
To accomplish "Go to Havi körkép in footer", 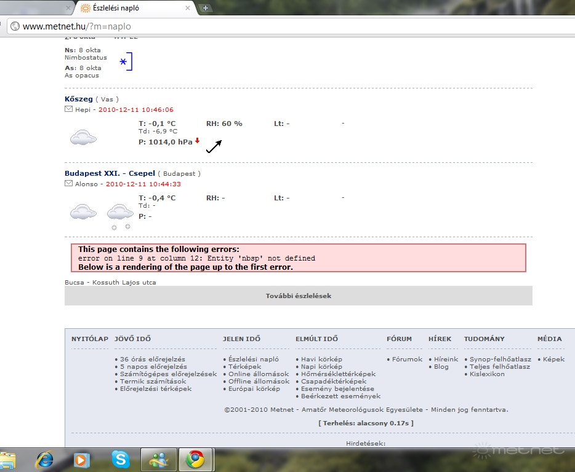I will pos(321,359).
